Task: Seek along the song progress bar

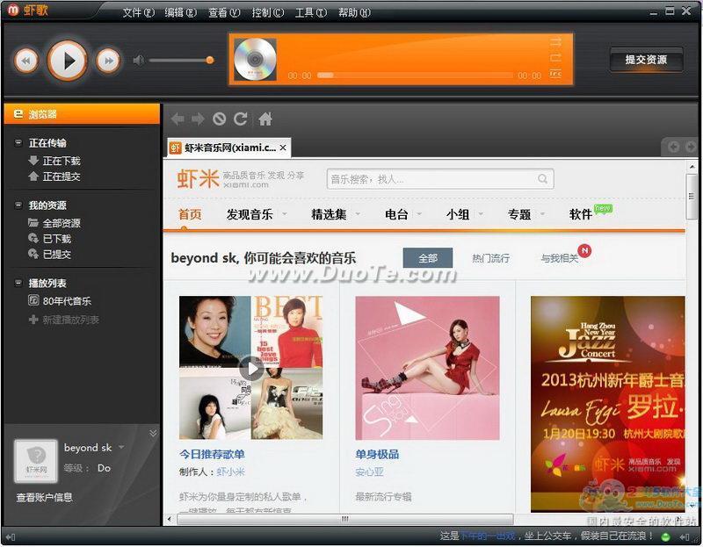Action: pos(415,76)
